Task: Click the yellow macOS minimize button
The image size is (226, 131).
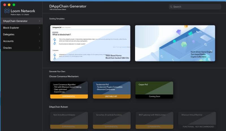Action: [x=9, y=5]
